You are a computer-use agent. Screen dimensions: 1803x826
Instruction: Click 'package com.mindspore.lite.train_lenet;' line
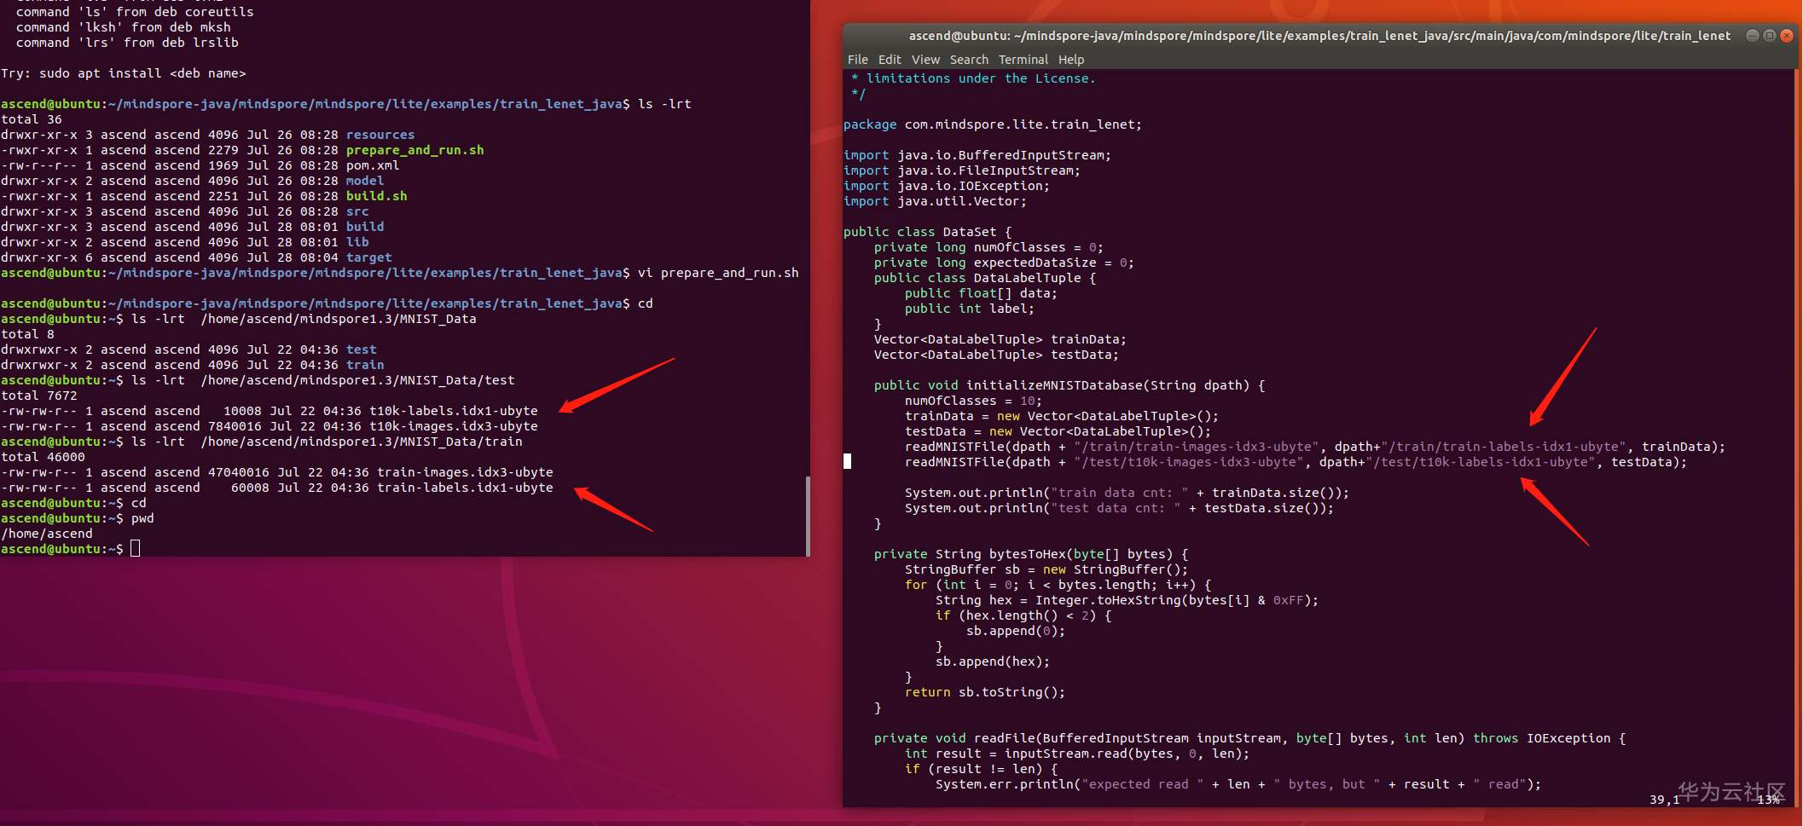tap(992, 124)
